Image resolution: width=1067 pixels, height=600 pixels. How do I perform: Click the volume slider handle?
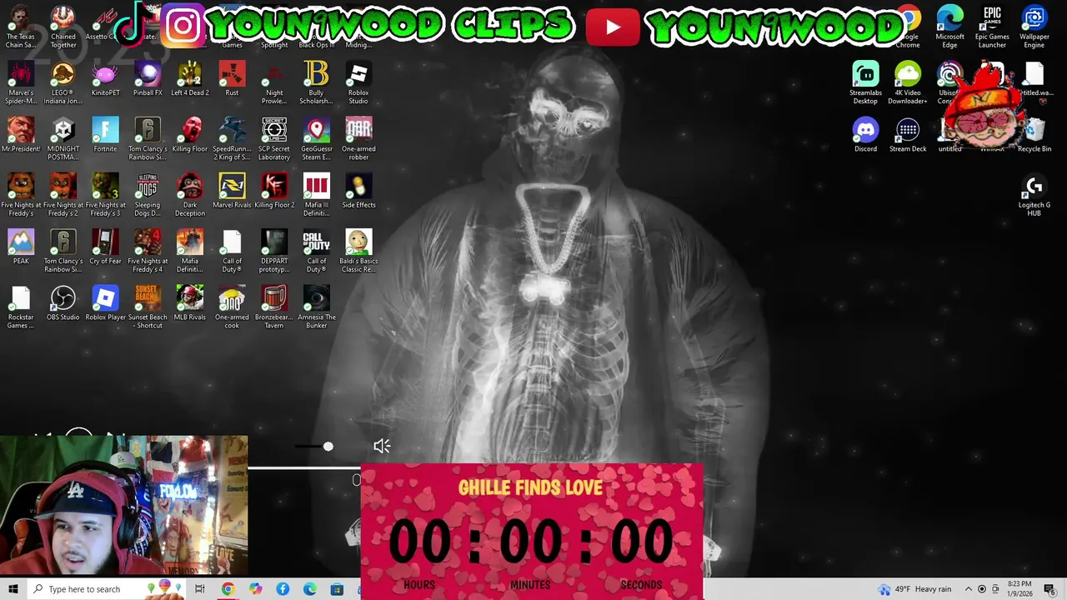click(x=328, y=447)
